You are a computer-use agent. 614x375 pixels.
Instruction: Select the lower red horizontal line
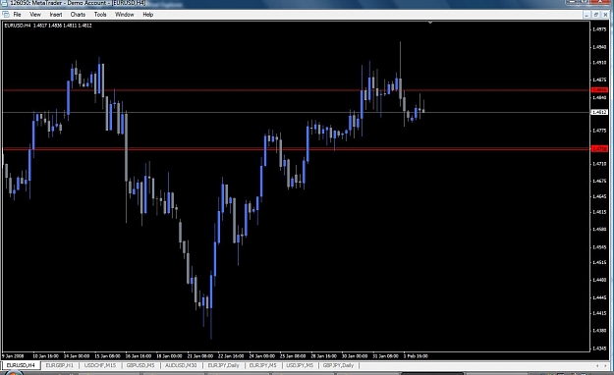297,149
